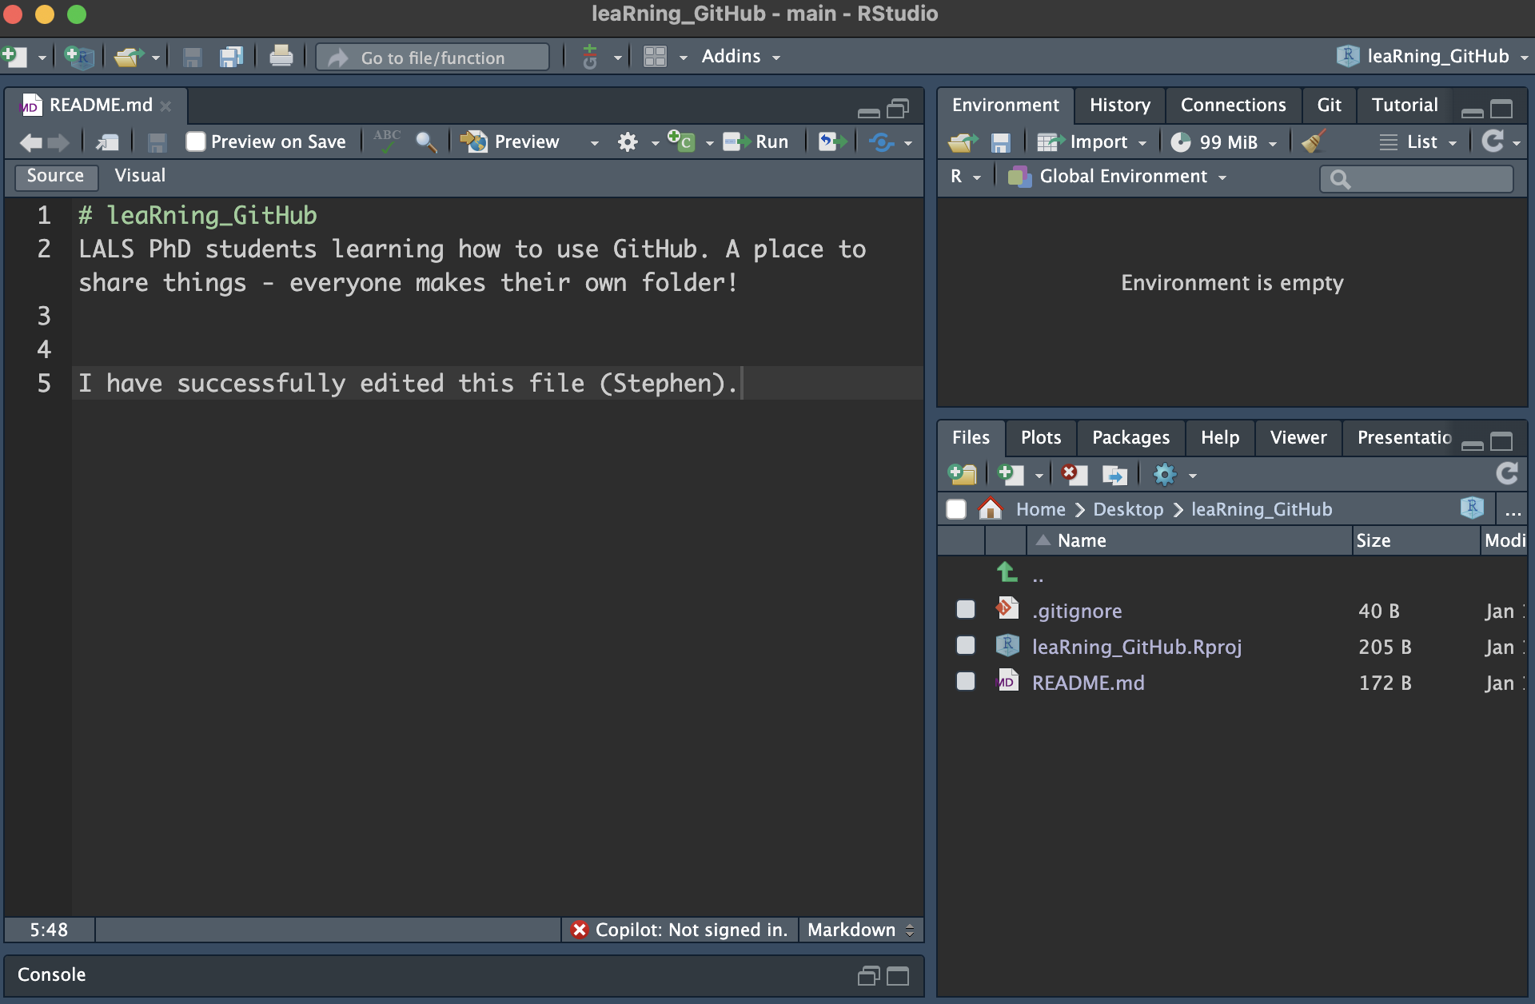Screen dimensions: 1535x1004
Task: Open the Addins dropdown menu
Action: tap(740, 57)
